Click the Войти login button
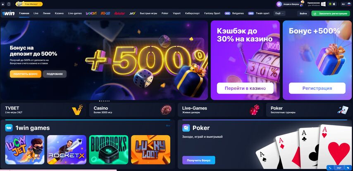This screenshot has height=171, width=353. point(303,14)
